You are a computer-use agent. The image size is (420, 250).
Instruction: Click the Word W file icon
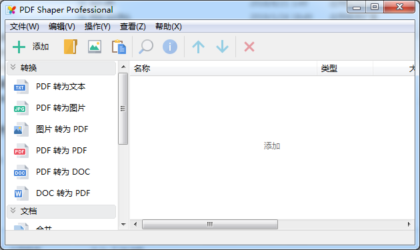click(21, 193)
